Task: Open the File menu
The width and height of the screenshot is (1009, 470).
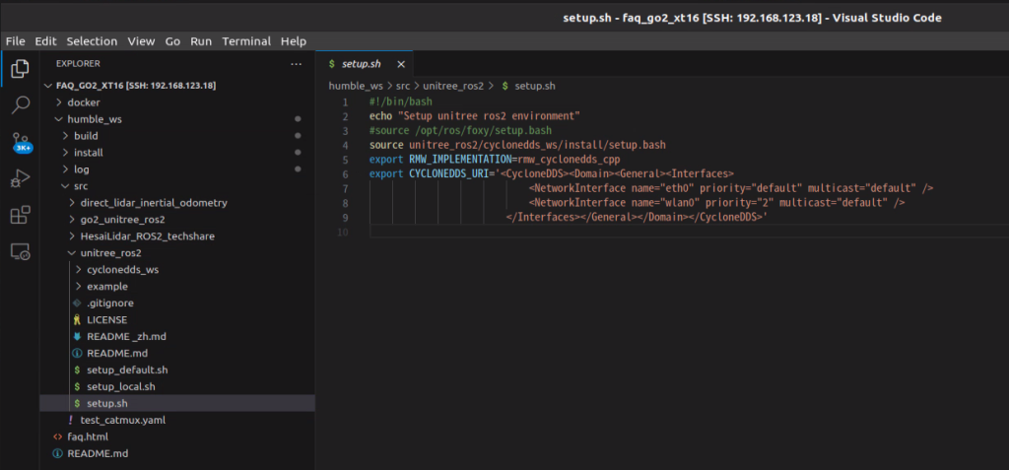Action: [16, 41]
